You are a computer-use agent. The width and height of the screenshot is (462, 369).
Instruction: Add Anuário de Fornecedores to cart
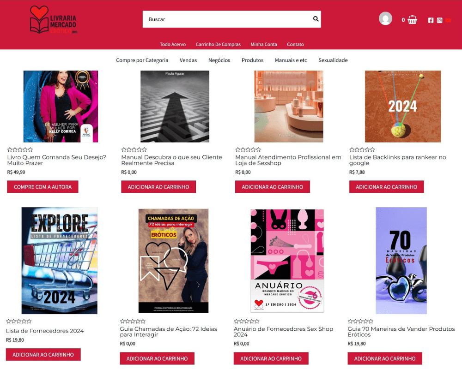271,358
